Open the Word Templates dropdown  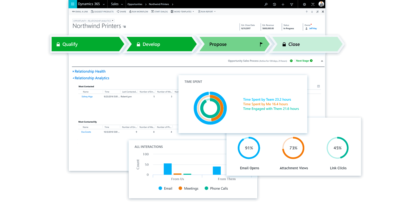coord(182,12)
